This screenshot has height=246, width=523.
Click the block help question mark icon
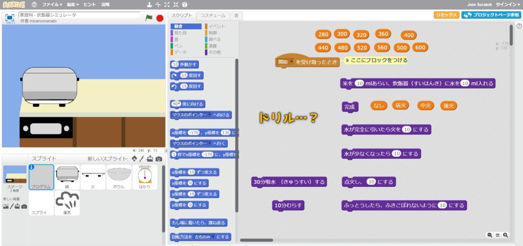[184, 5]
